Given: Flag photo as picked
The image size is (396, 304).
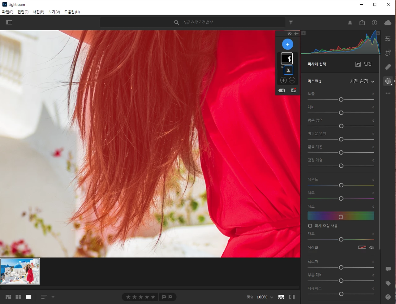Looking at the screenshot, I should click(164, 297).
